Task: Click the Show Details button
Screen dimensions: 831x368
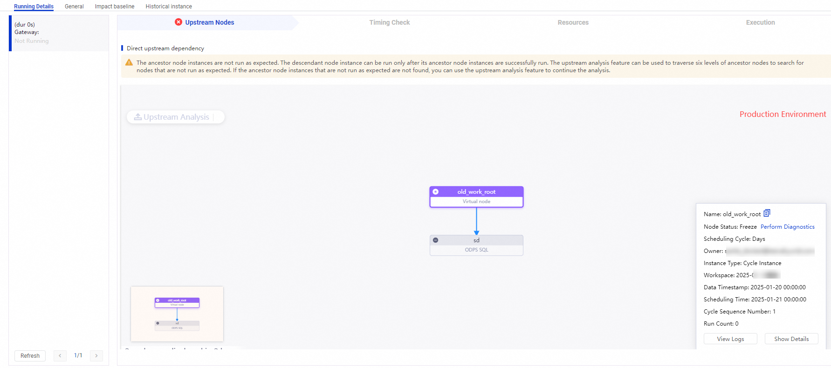Action: (x=791, y=339)
